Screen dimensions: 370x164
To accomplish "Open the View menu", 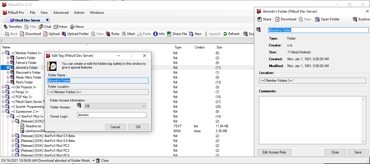I will pyautogui.click(x=44, y=13).
